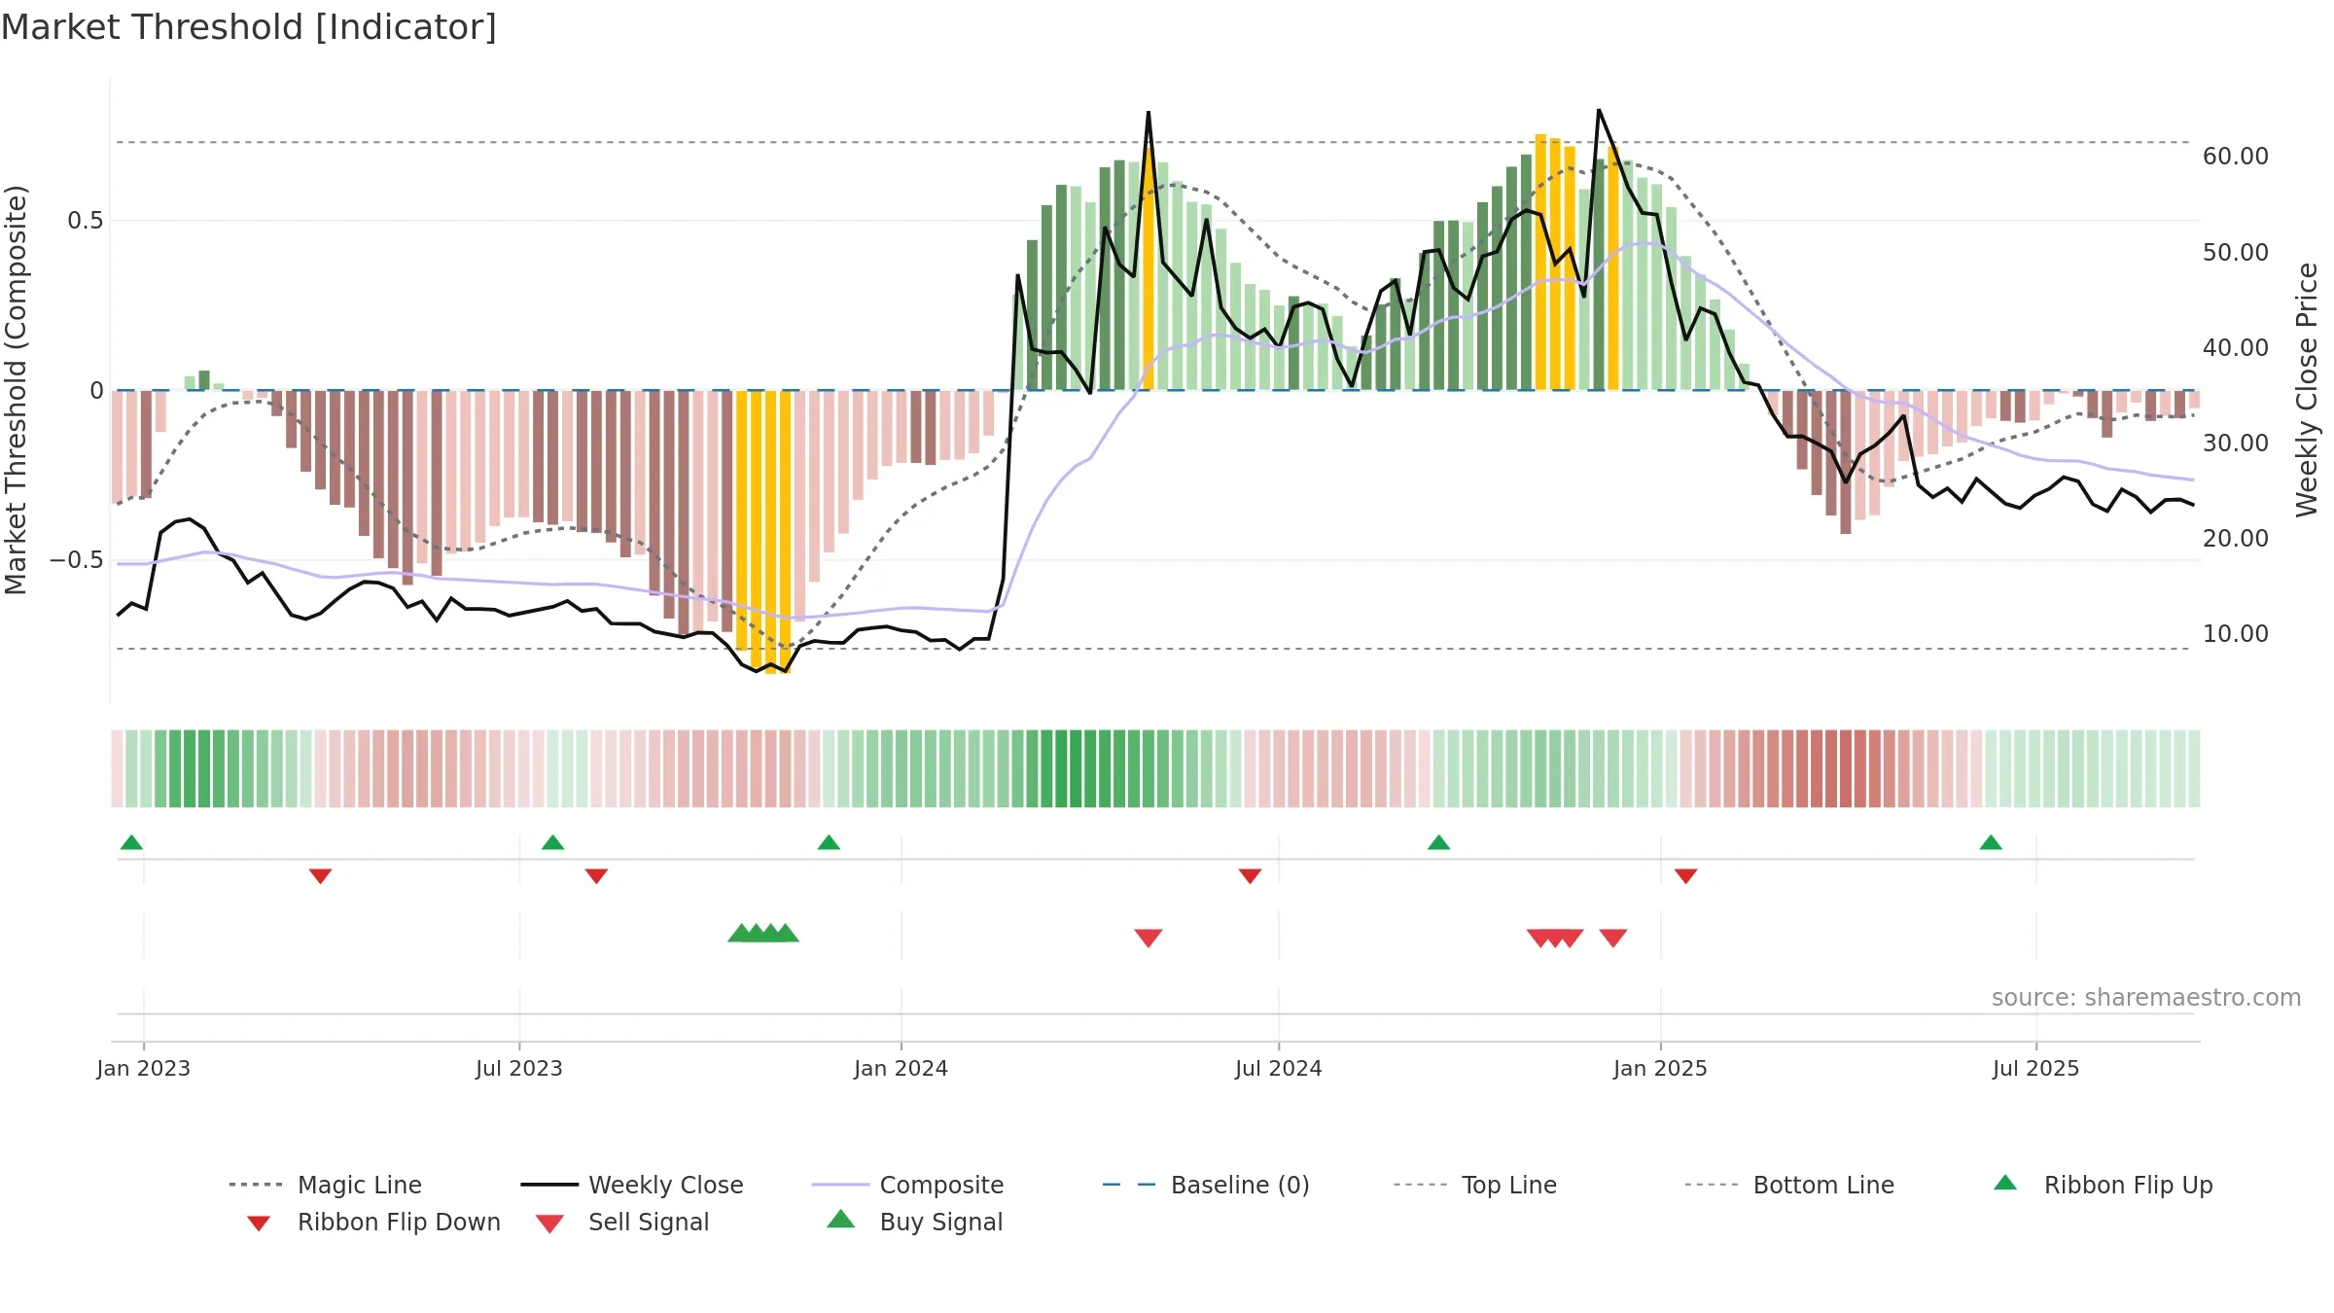Select the ribbon flip up marker near Jan 2023
Viewport: 2334px width, 1313px height.
click(x=131, y=842)
